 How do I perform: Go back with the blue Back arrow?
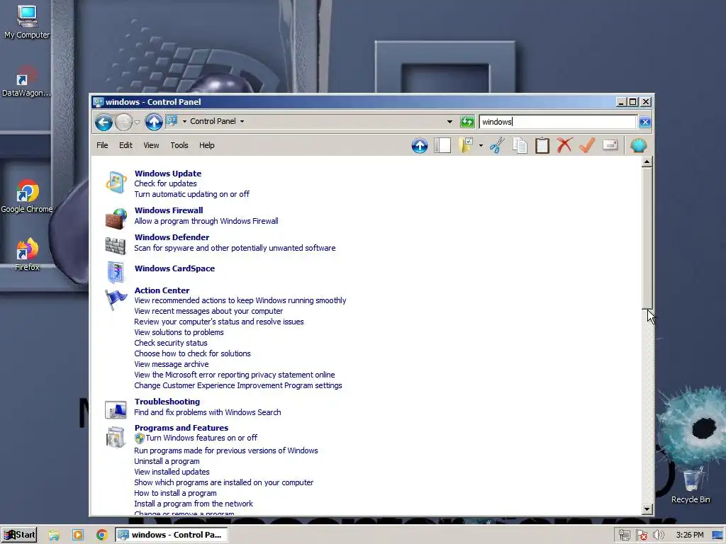(104, 122)
